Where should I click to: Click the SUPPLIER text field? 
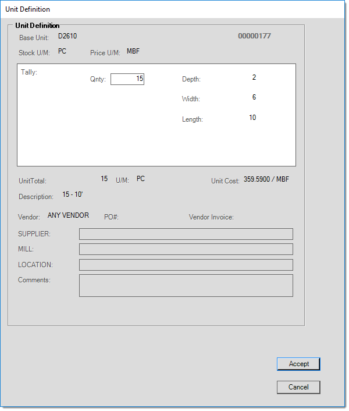point(186,234)
